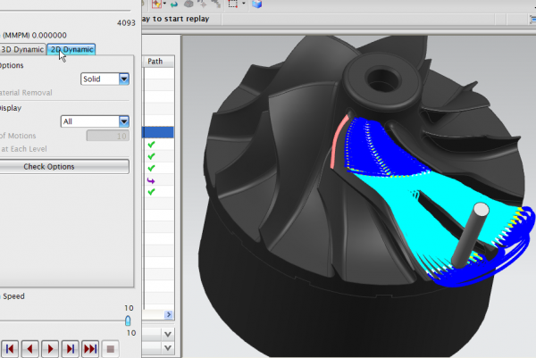Click the greyed crosshair point toolbar icon
536x358 pixels.
coord(203,4)
